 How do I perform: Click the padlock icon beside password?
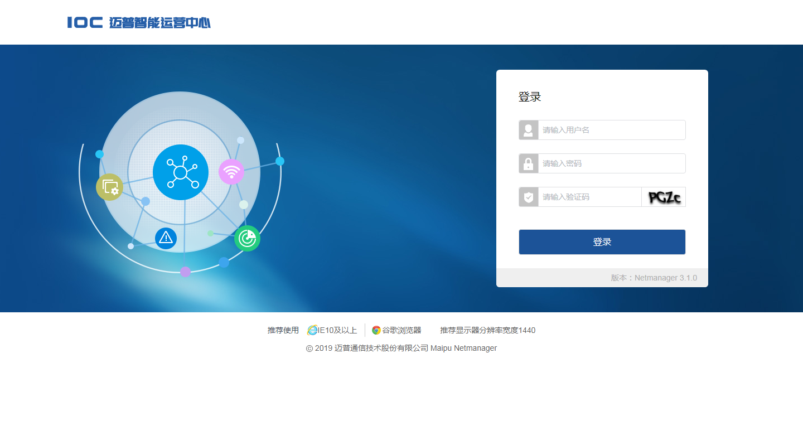[529, 163]
